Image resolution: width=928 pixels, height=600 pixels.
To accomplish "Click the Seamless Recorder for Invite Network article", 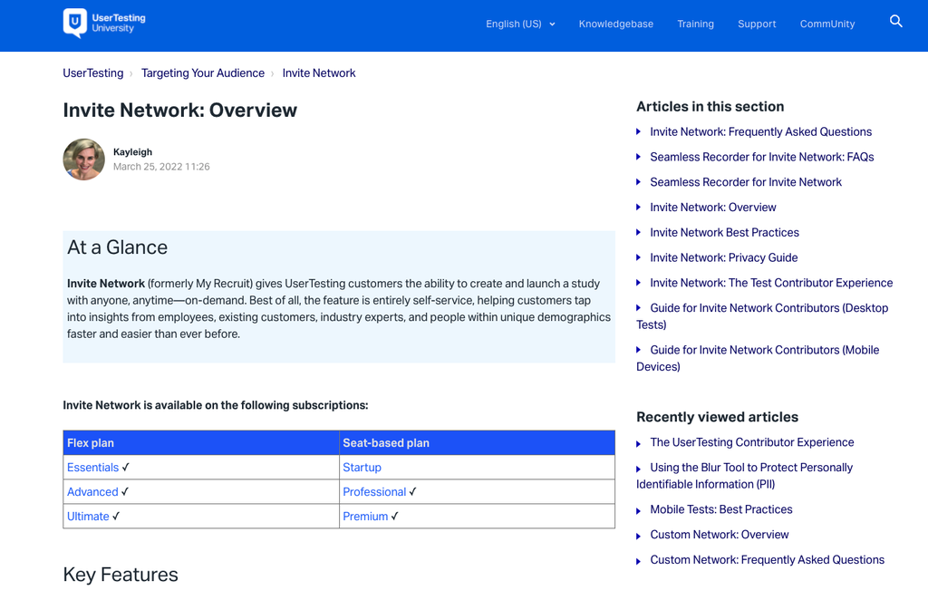I will coord(746,182).
